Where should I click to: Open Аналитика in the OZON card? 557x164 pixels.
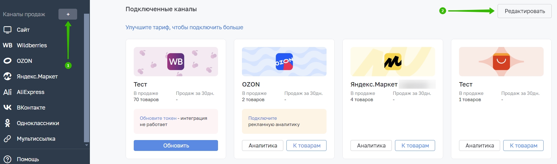pos(263,145)
